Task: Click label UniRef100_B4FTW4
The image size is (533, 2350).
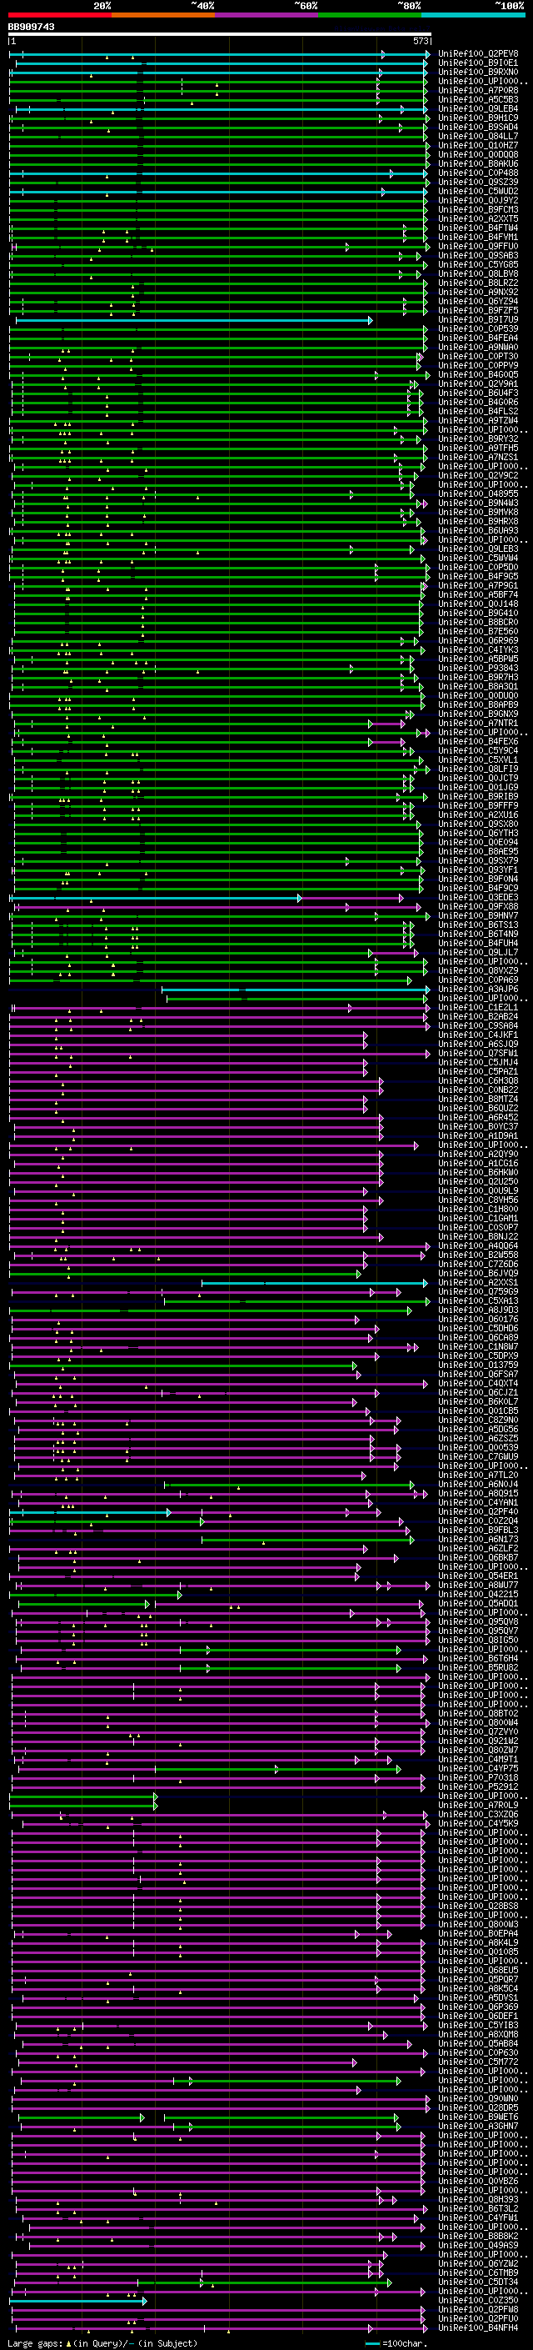Action: (x=478, y=228)
